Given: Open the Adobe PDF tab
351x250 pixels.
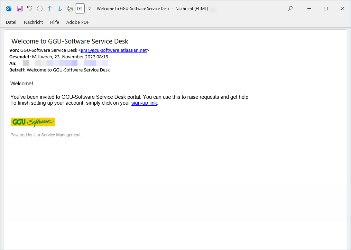Looking at the screenshot, I should pos(77,22).
